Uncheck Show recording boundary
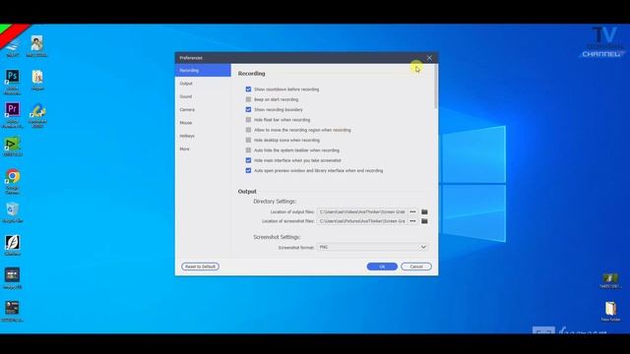The image size is (630, 354). tap(248, 109)
